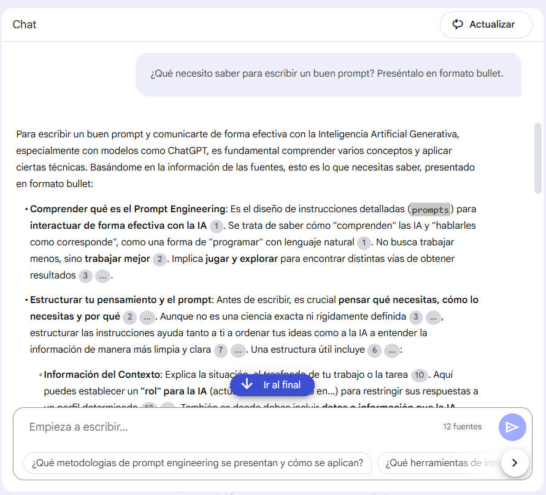
Task: Click the 'prompts' code-styled word
Action: [431, 210]
